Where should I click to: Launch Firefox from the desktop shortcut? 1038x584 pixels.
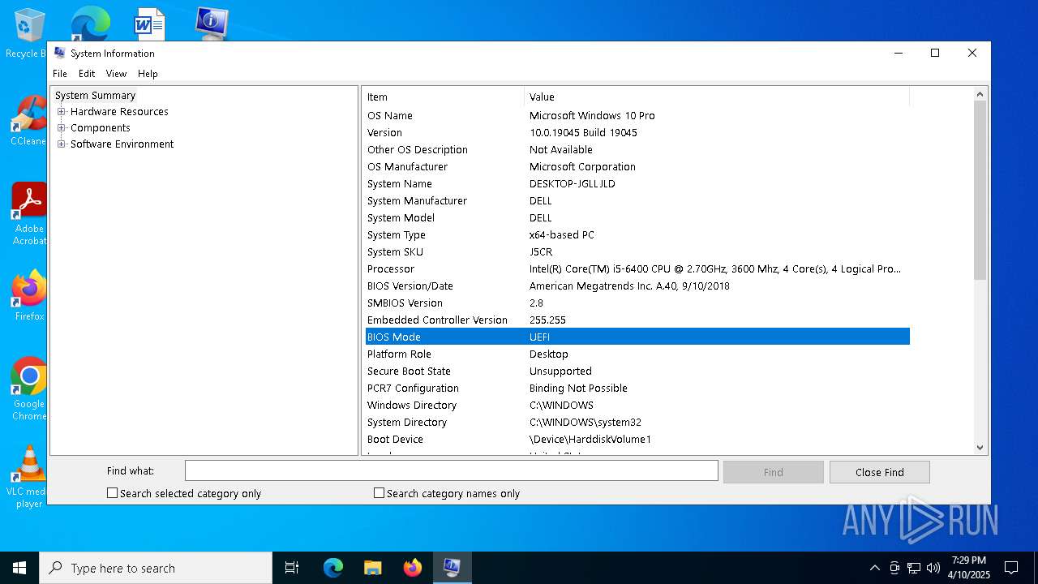click(29, 296)
